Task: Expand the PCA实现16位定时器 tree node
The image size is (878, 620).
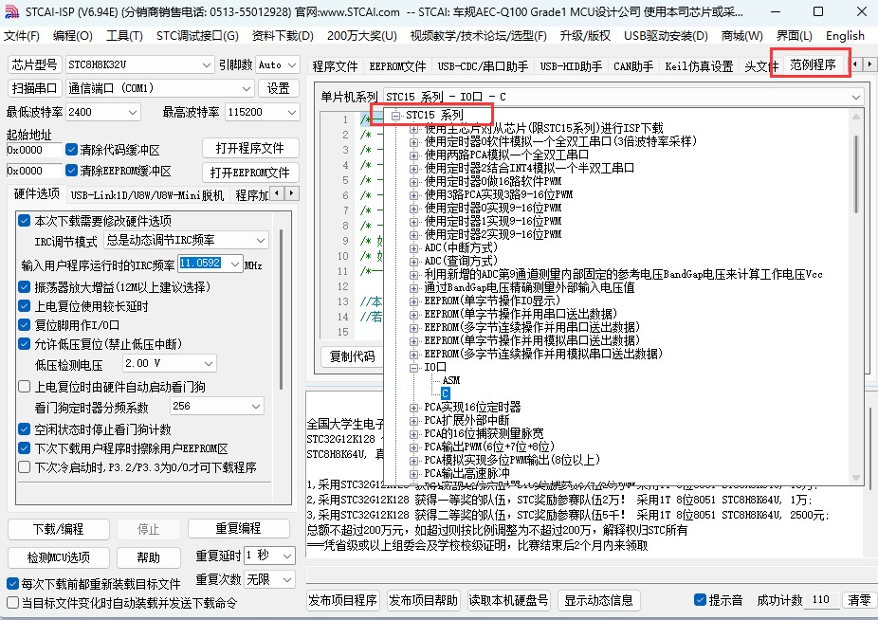Action: (413, 408)
